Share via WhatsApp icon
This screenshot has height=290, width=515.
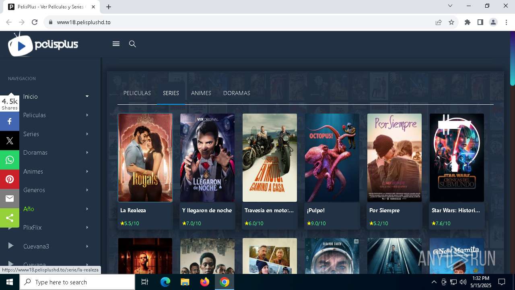pyautogui.click(x=10, y=160)
